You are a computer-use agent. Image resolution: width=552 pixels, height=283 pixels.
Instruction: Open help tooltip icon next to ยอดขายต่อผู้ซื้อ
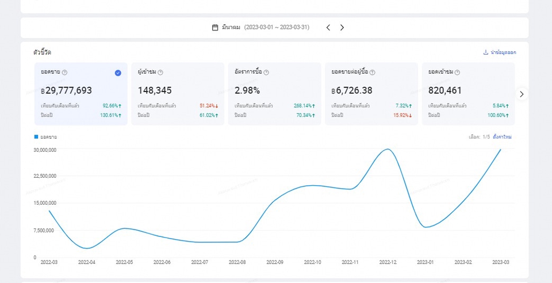click(372, 72)
